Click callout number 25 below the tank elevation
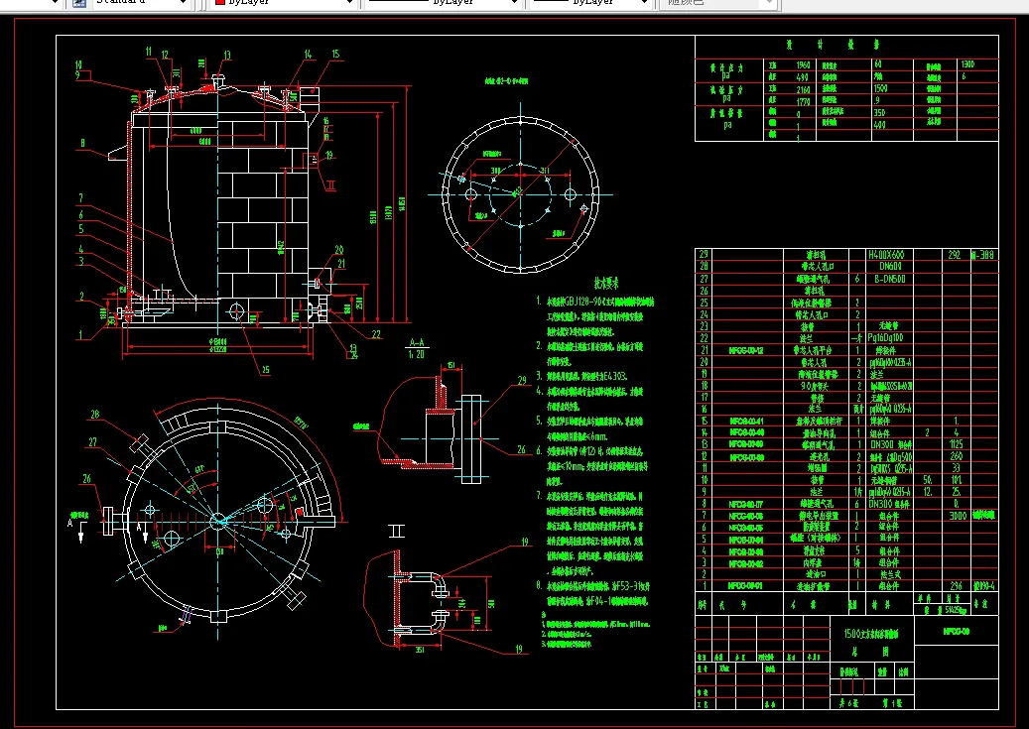 point(266,370)
